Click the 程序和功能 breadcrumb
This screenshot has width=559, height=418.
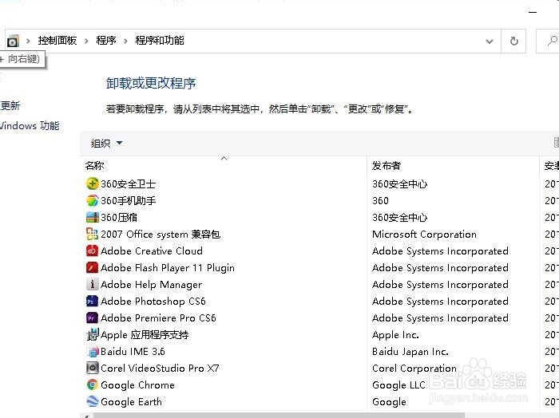pyautogui.click(x=160, y=41)
